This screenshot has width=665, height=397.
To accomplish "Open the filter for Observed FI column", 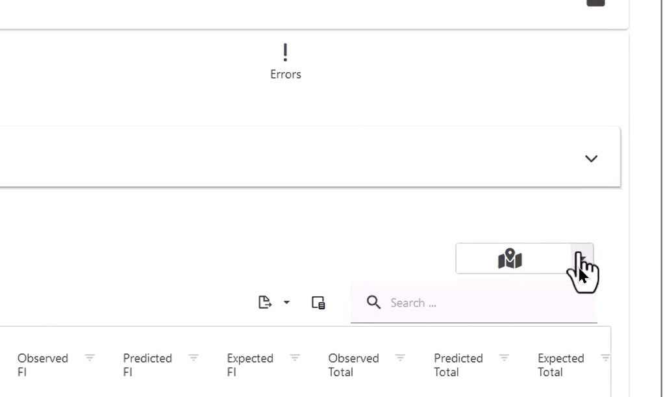I will click(90, 358).
